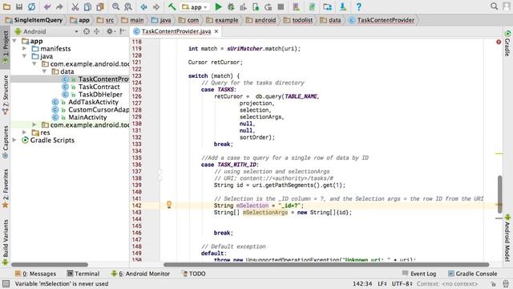Viewport: 513px width, 289px height.
Task: Click the Help question mark icon
Action: click(x=358, y=6)
